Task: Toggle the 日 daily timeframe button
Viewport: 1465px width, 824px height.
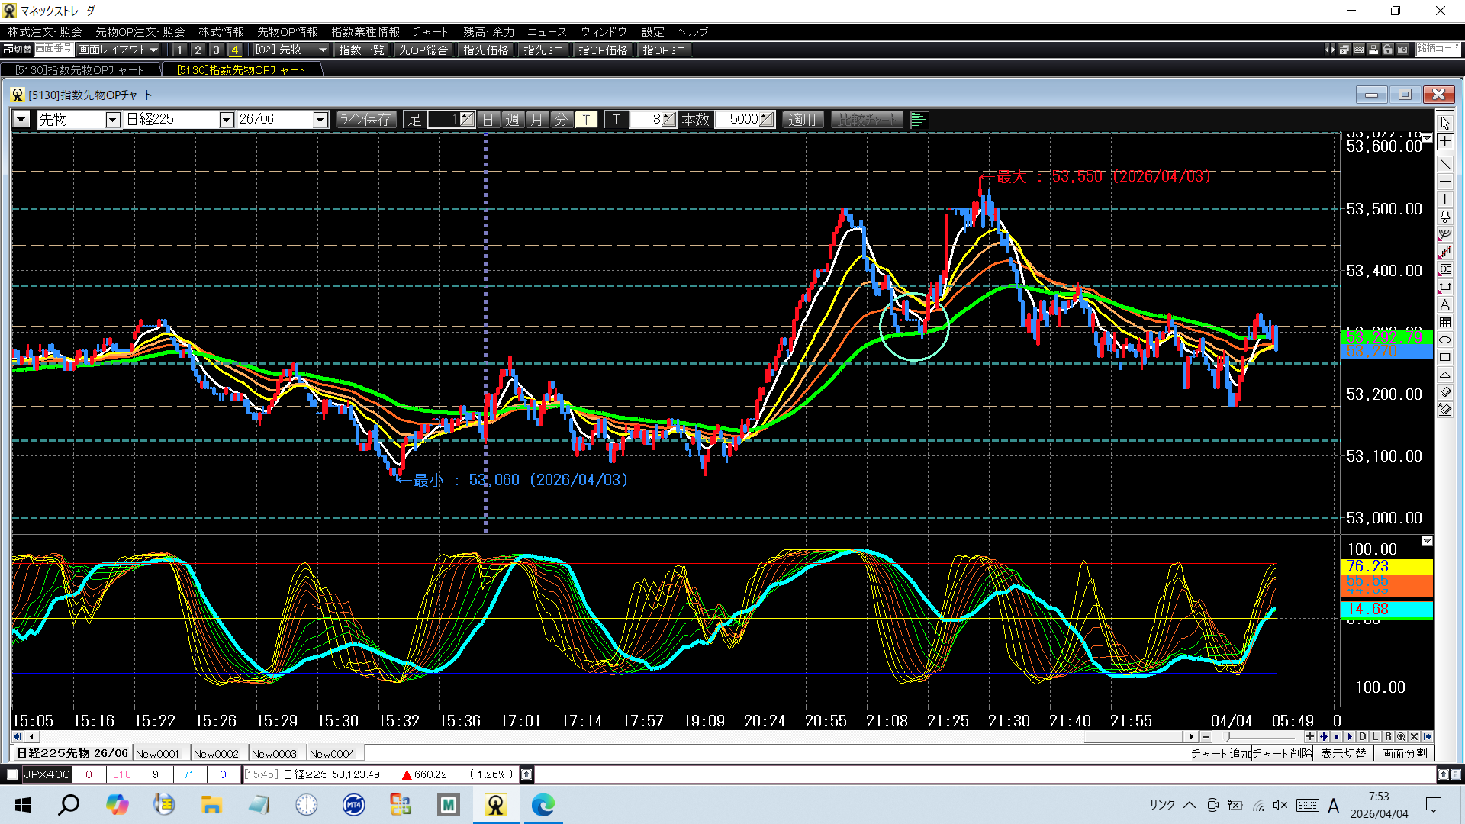Action: point(488,120)
